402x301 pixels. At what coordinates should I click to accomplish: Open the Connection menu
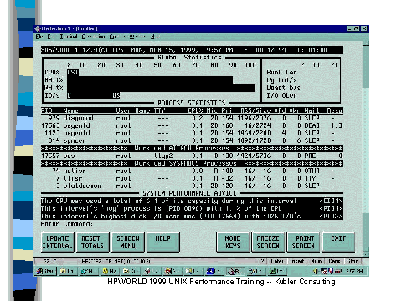coord(93,37)
